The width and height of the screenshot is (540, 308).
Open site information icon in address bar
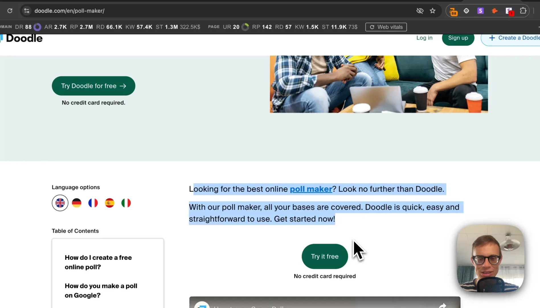point(26,11)
